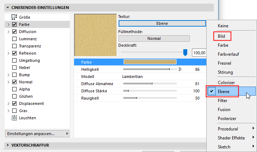Click the Diffuse Stärke slider bar
This screenshot has height=152, width=257.
[150, 91]
